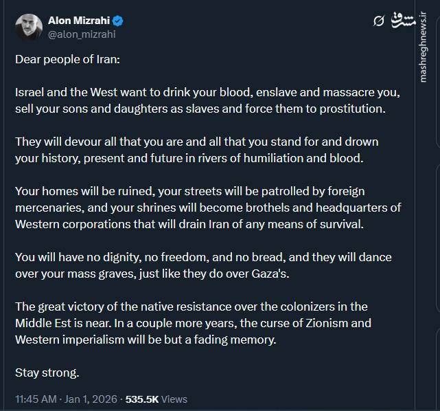Open Alon Mizrahi's profile picture
This screenshot has width=440, height=411.
pyautogui.click(x=28, y=25)
